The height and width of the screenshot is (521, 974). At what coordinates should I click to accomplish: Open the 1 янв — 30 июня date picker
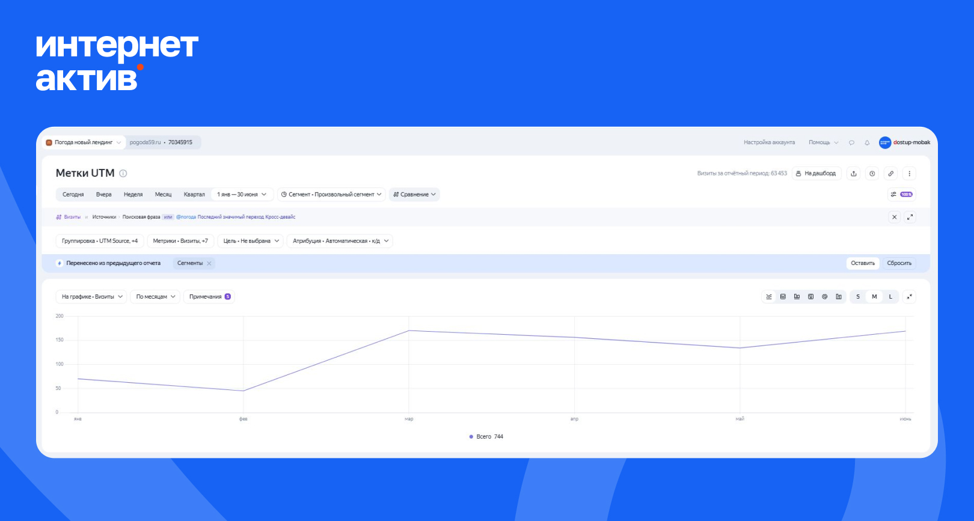pos(242,194)
